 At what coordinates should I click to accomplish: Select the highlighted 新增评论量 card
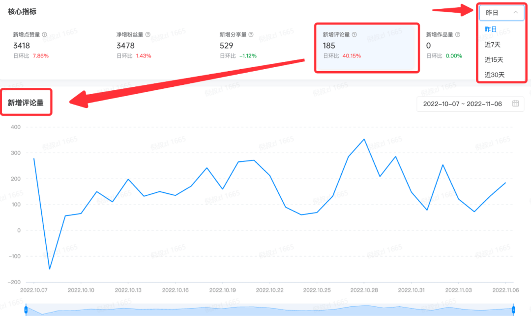click(366, 48)
